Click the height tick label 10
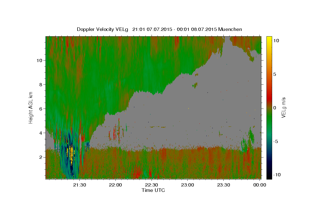 (40, 60)
